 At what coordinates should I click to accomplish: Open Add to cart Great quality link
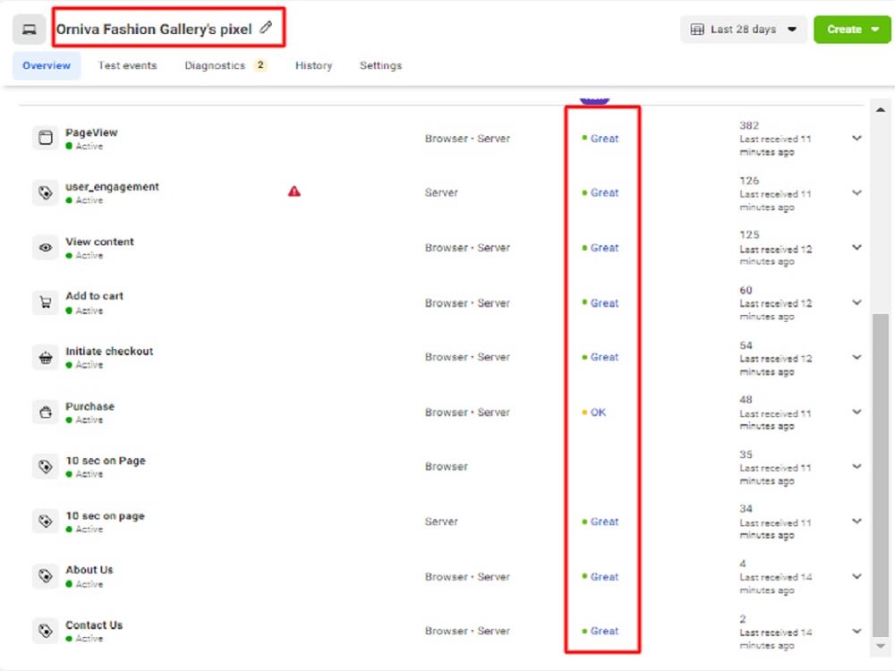604,303
